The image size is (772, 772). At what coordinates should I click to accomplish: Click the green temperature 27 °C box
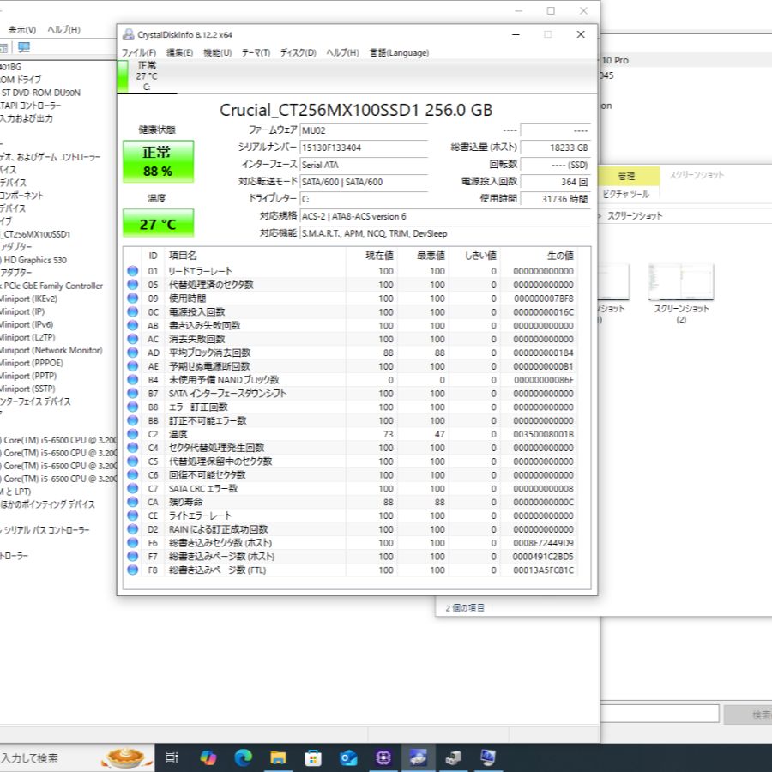point(157,224)
